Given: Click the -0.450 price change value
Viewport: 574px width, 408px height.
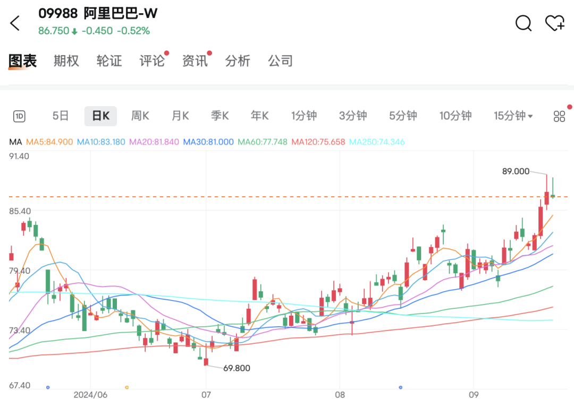Looking at the screenshot, I should 97,31.
